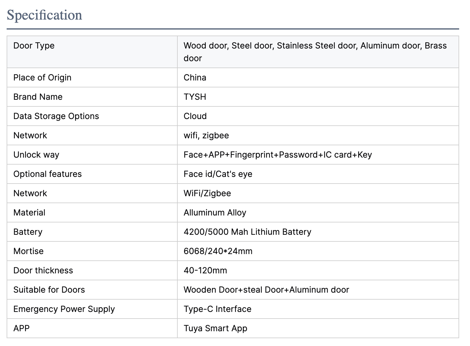Click the TYSH brand value
The height and width of the screenshot is (346, 470).
coord(195,97)
